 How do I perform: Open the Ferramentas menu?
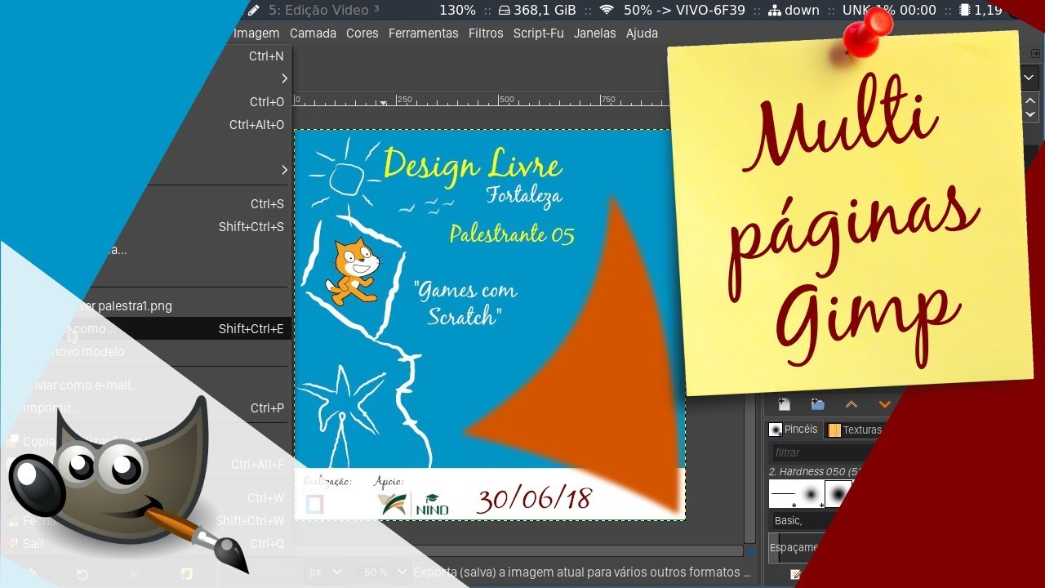point(423,33)
